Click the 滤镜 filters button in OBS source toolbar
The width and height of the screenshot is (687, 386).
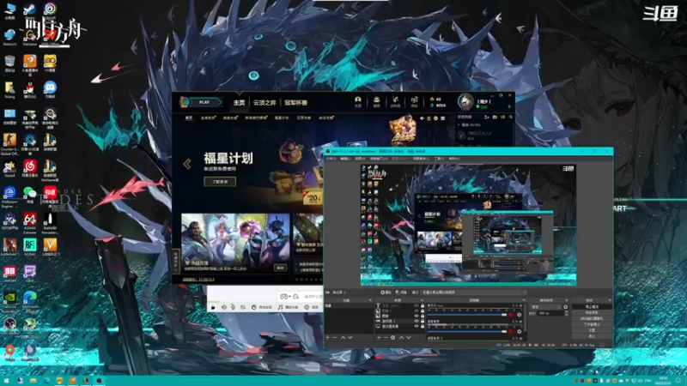pos(401,293)
